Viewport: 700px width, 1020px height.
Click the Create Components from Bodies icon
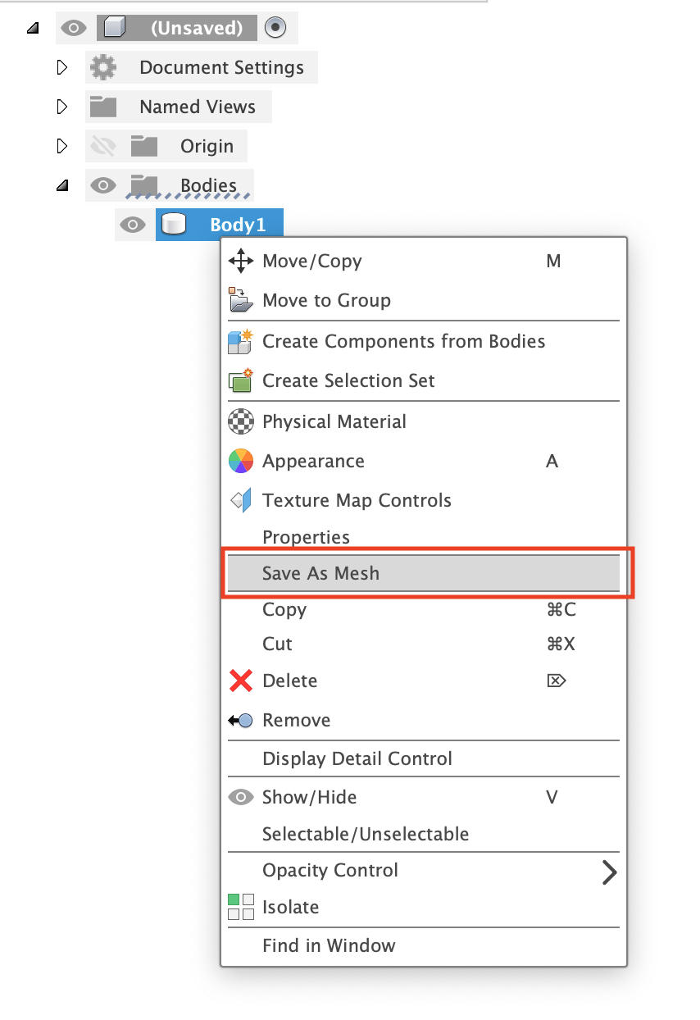tap(242, 341)
